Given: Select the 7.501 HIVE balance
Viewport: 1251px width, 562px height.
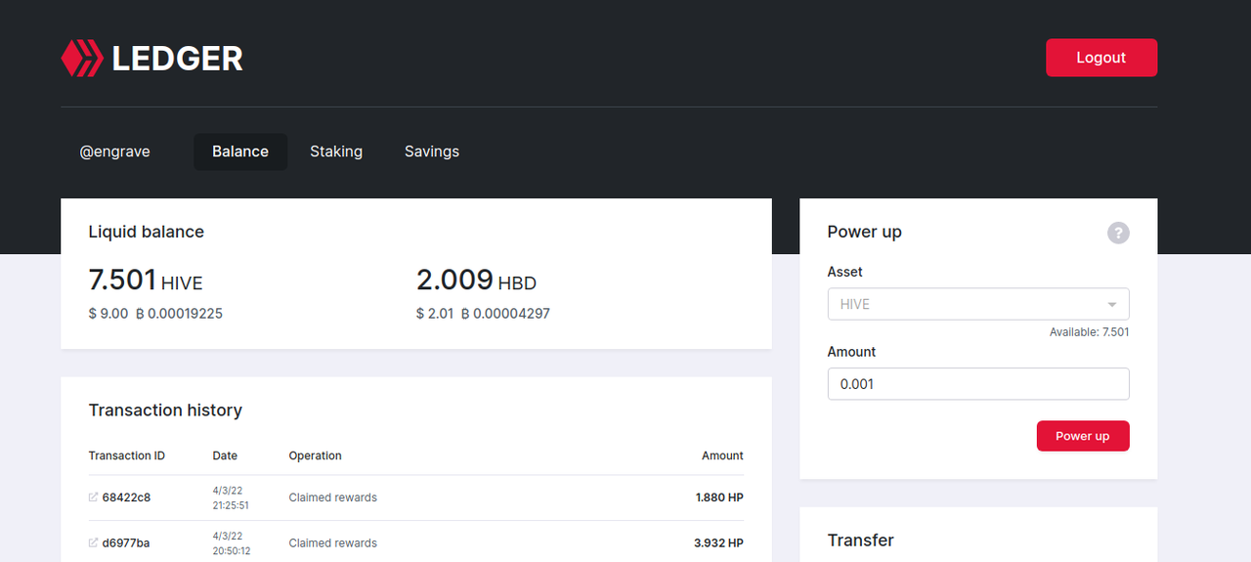Looking at the screenshot, I should click(x=146, y=281).
